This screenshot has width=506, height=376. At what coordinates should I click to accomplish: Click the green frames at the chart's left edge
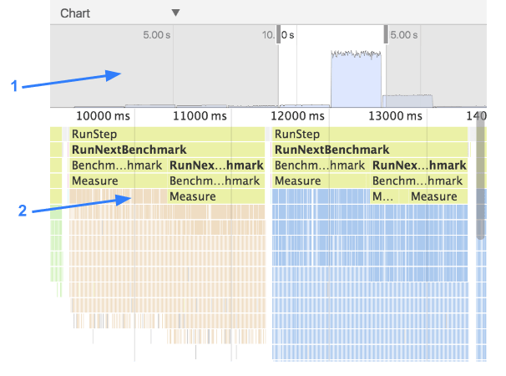click(57, 251)
